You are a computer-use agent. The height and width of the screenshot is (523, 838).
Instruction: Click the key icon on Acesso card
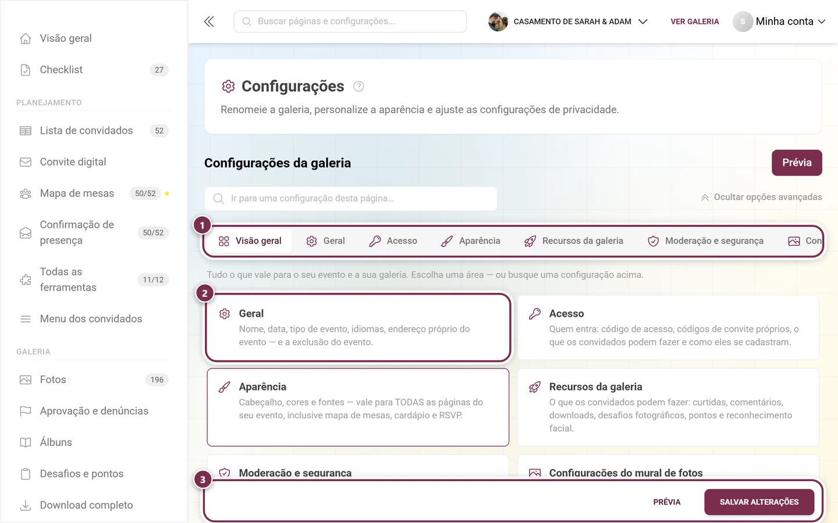(x=535, y=314)
